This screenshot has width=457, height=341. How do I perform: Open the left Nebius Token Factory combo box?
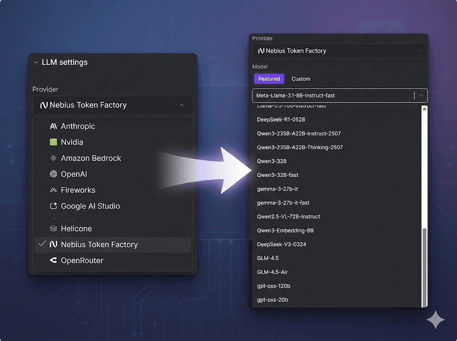point(112,105)
